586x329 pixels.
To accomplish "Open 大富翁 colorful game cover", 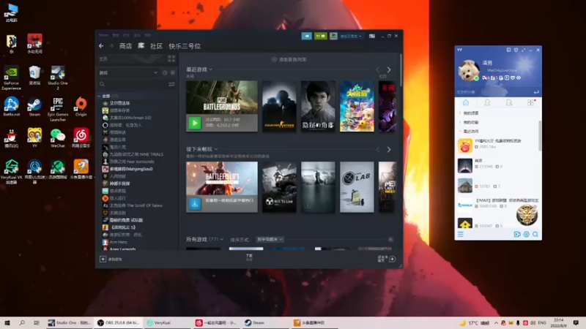I will pos(357,106).
